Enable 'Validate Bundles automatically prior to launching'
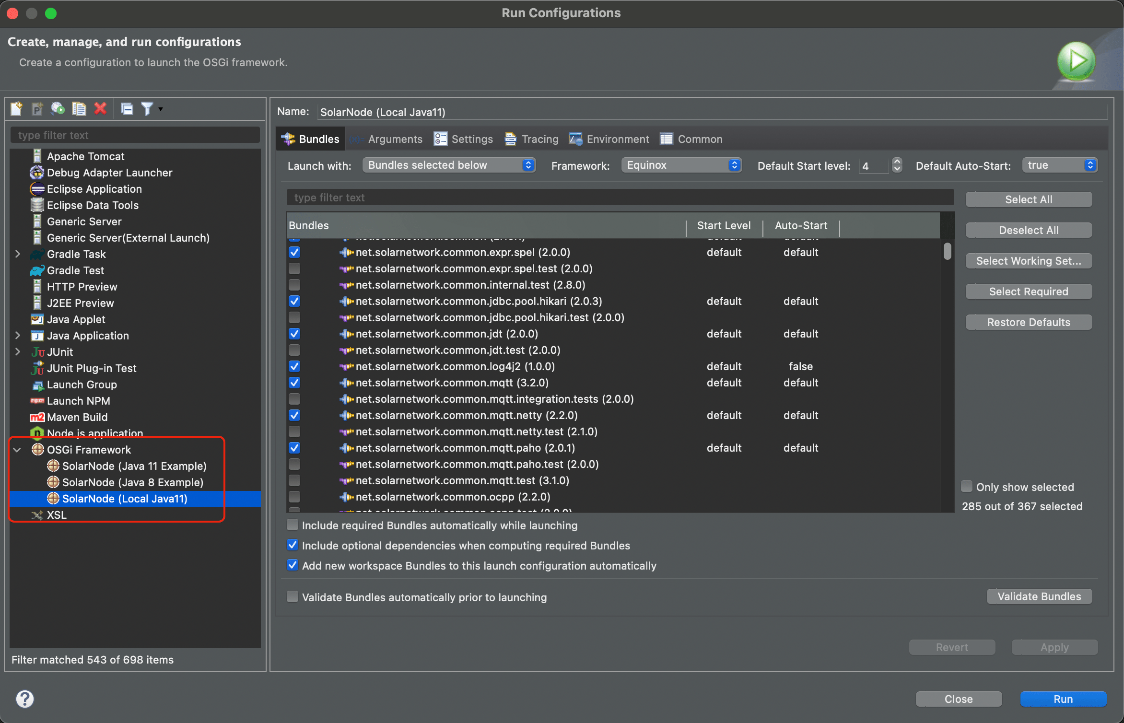Screen dimensions: 1124x723 (x=292, y=596)
